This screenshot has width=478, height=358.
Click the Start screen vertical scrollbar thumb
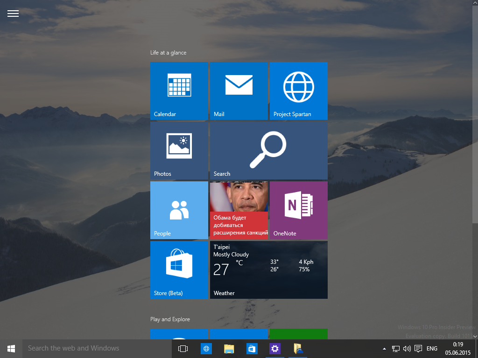click(x=475, y=114)
